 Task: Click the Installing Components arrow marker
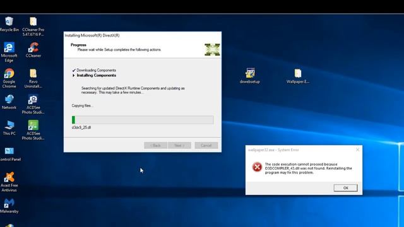point(74,76)
